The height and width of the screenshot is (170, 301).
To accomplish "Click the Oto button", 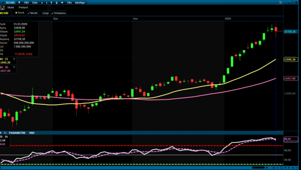I will click(x=69, y=2).
